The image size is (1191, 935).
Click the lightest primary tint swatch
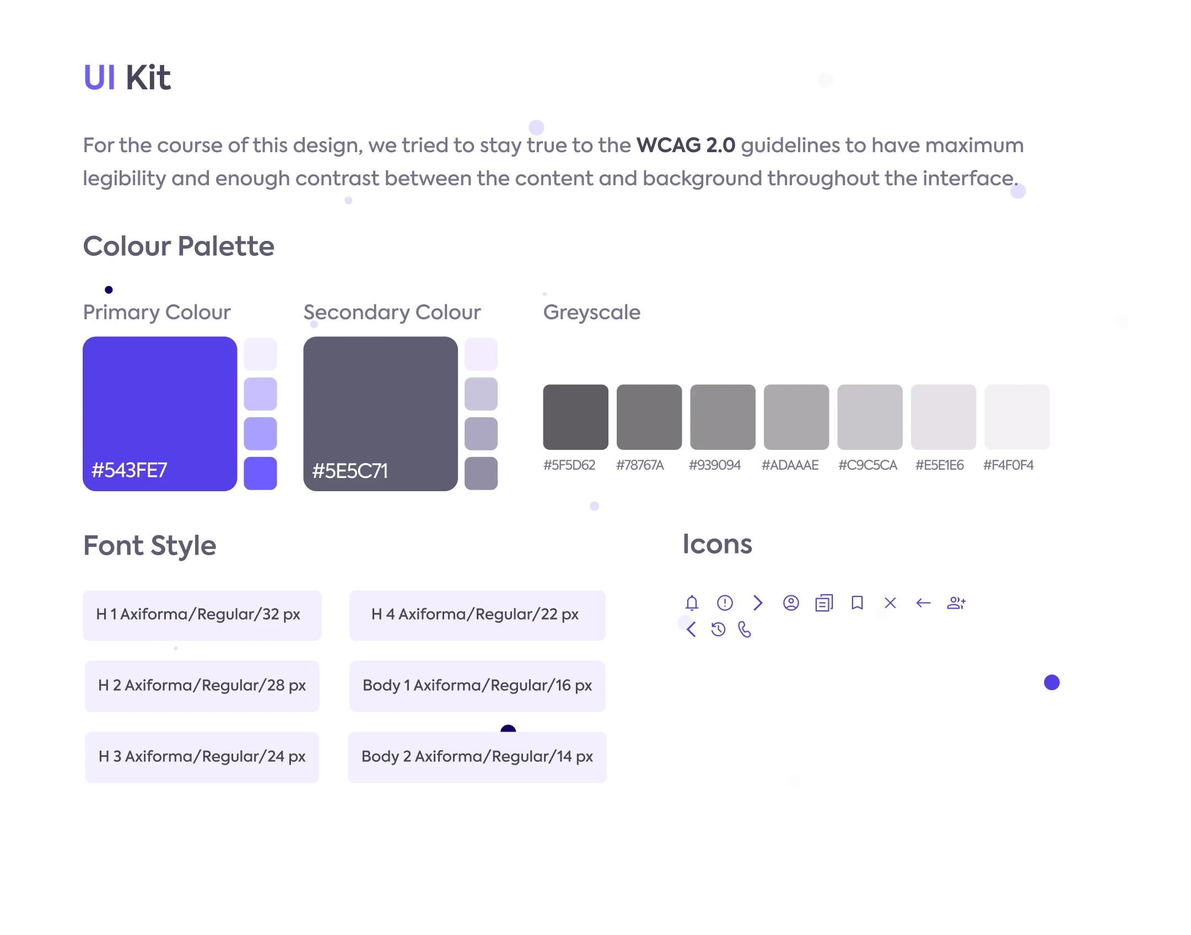260,354
